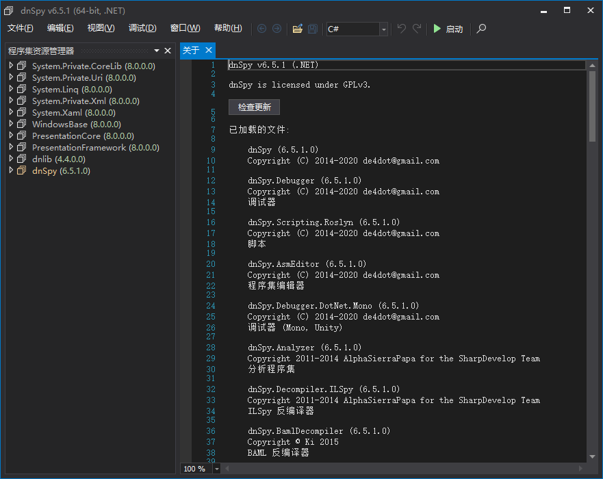This screenshot has height=479, width=603.
Task: Open the 窗口(W) menu
Action: (185, 29)
